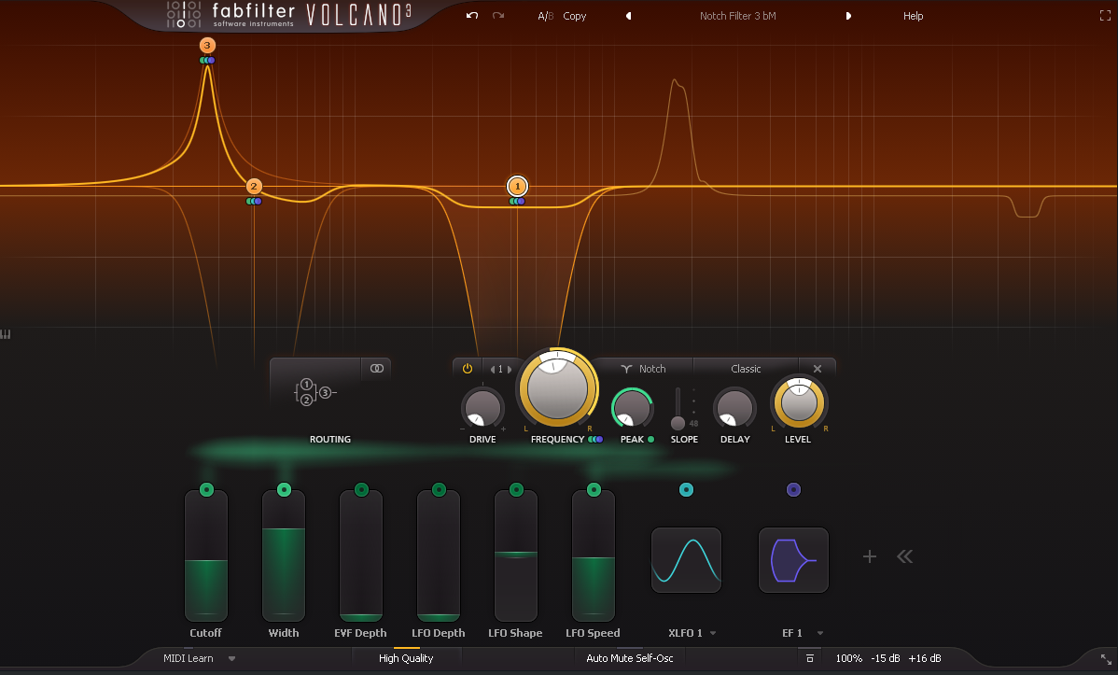Click LFO Speed modulation source dot

click(594, 489)
